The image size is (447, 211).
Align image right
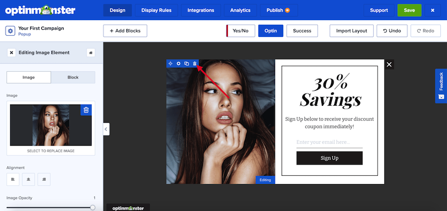click(44, 179)
